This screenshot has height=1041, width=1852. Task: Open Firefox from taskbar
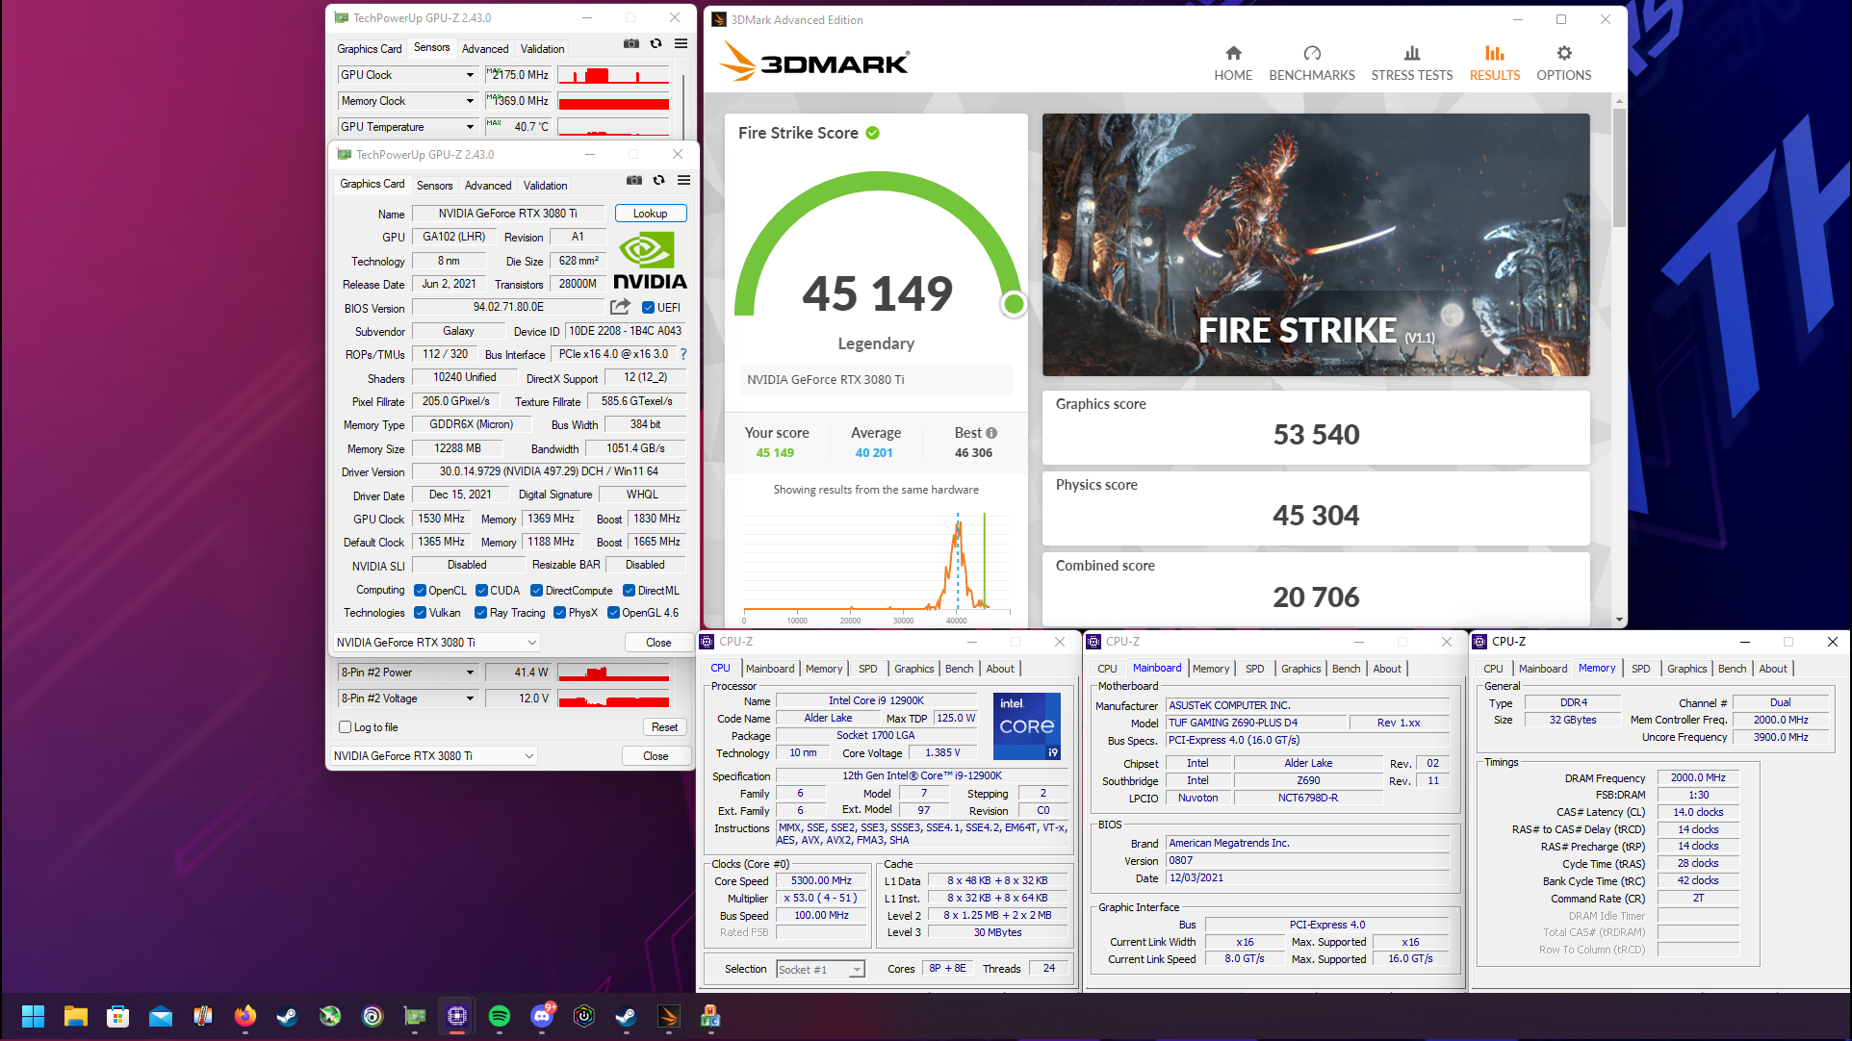[x=244, y=1016]
